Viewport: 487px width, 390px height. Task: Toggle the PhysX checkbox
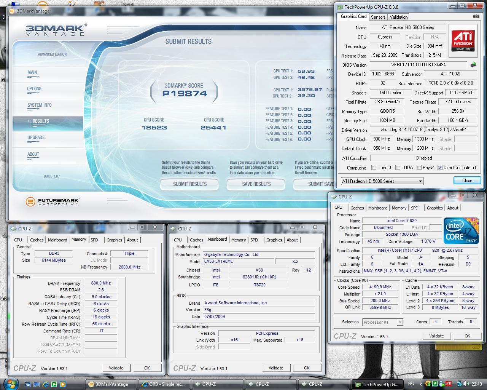click(x=419, y=168)
